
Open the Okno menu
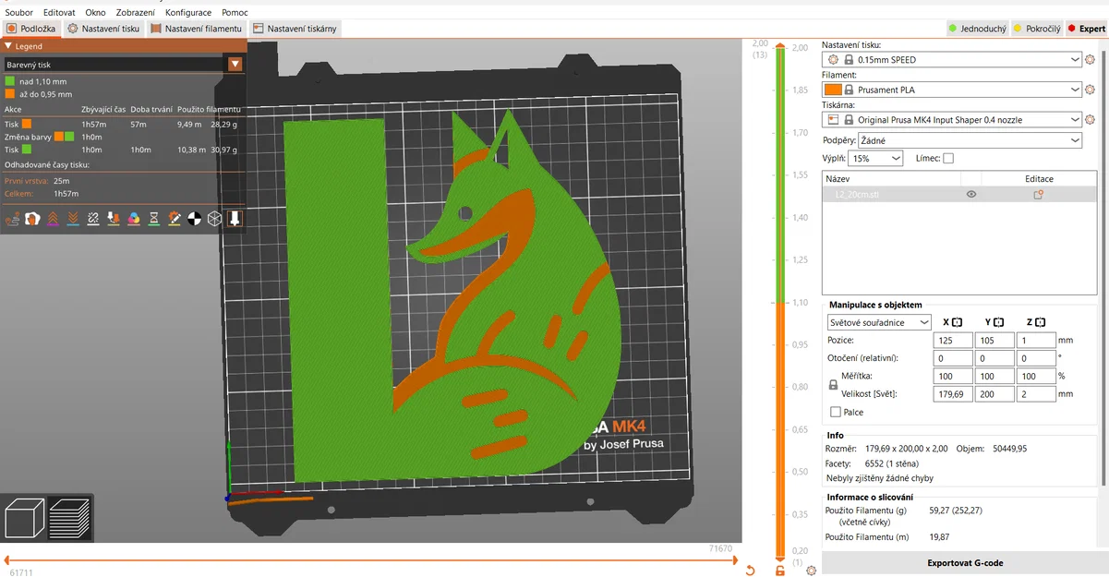[x=95, y=13]
